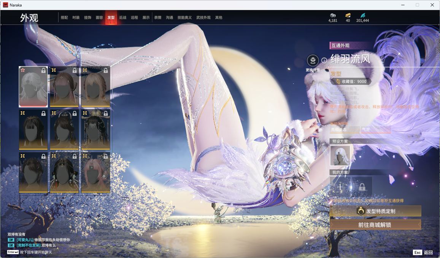Click player name 克制不住发呆 in chat
The width and height of the screenshot is (440, 258).
29,245
